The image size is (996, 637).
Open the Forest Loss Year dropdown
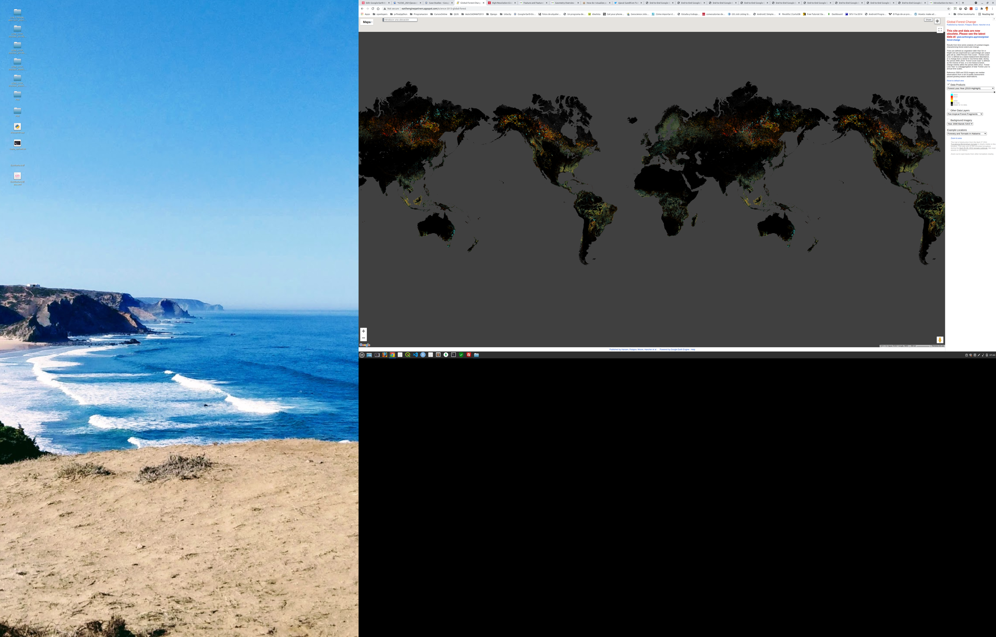(970, 88)
